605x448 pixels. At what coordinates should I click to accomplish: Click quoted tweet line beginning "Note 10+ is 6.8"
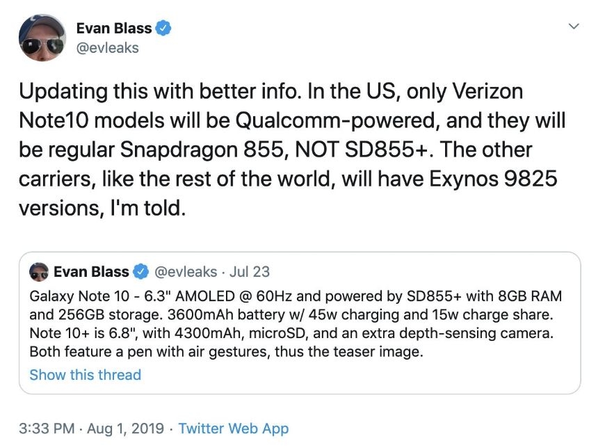(x=291, y=333)
